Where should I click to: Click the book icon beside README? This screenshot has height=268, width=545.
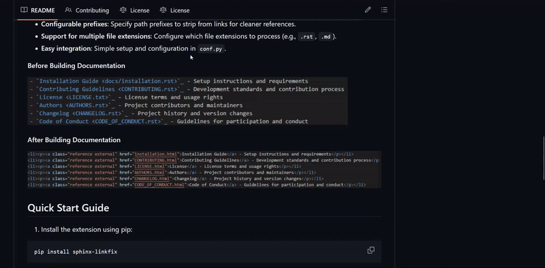tap(24, 10)
